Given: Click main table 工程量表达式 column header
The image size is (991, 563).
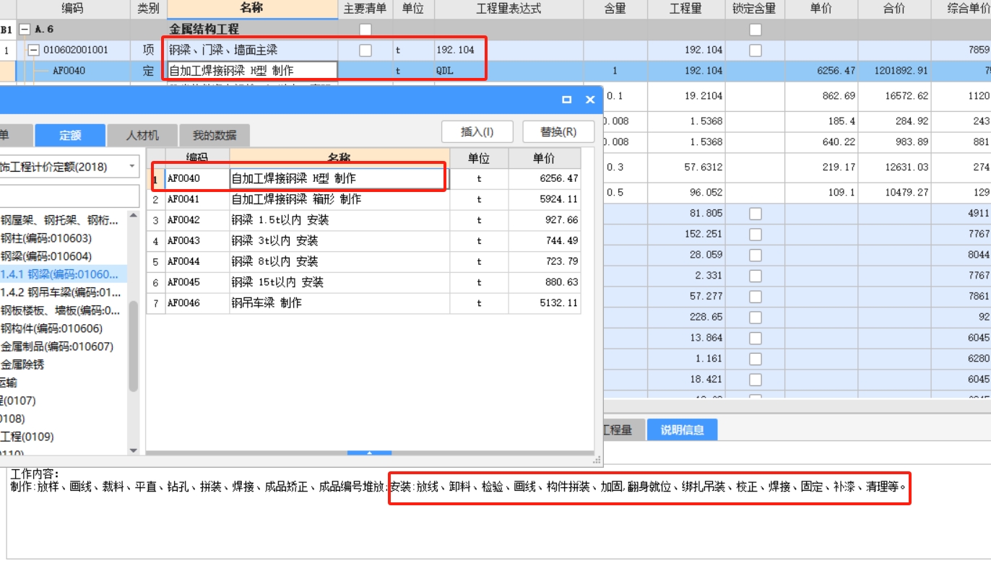Looking at the screenshot, I should (x=509, y=9).
